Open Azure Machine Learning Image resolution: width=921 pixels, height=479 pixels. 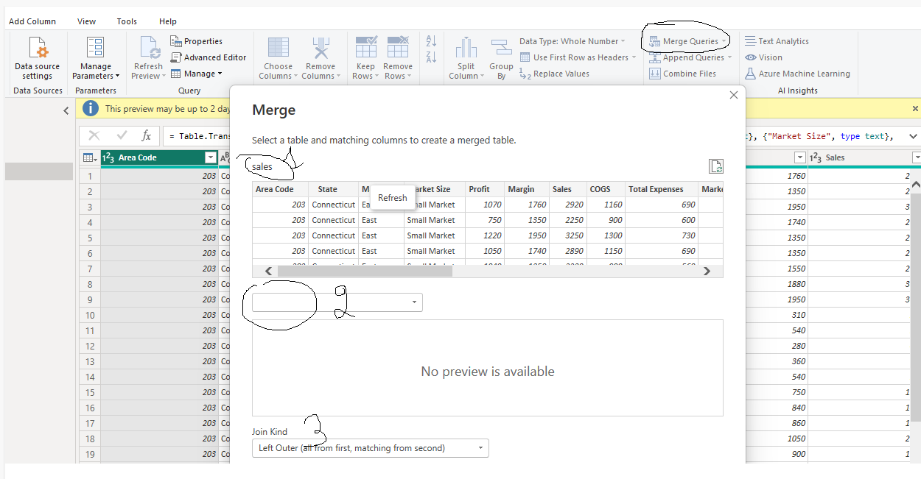pyautogui.click(x=797, y=74)
